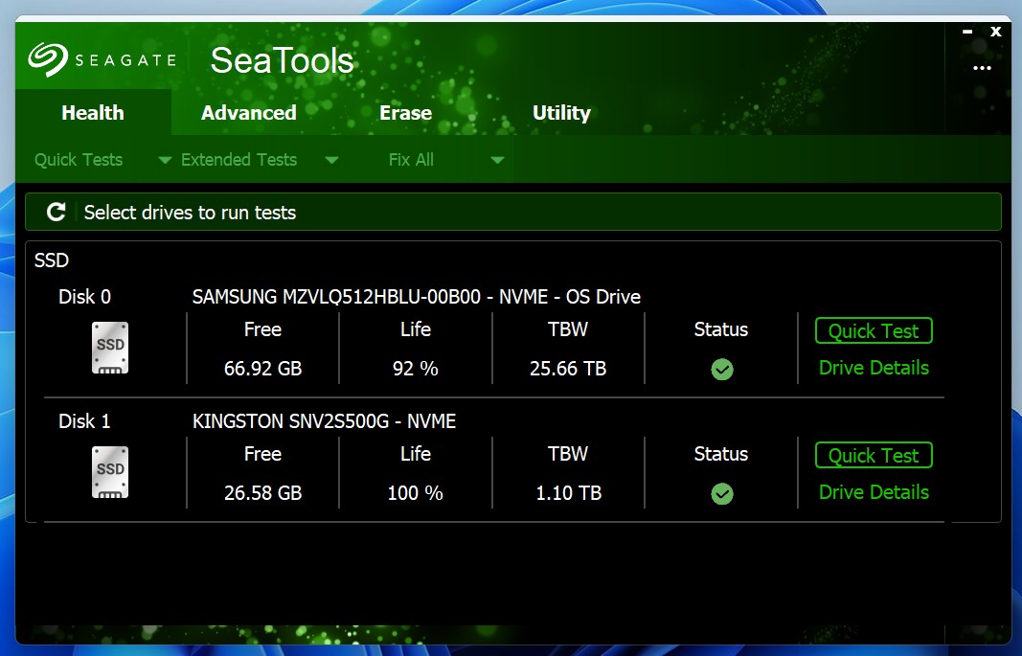The width and height of the screenshot is (1022, 656).
Task: Click the Seagate logo
Action: pos(102,59)
